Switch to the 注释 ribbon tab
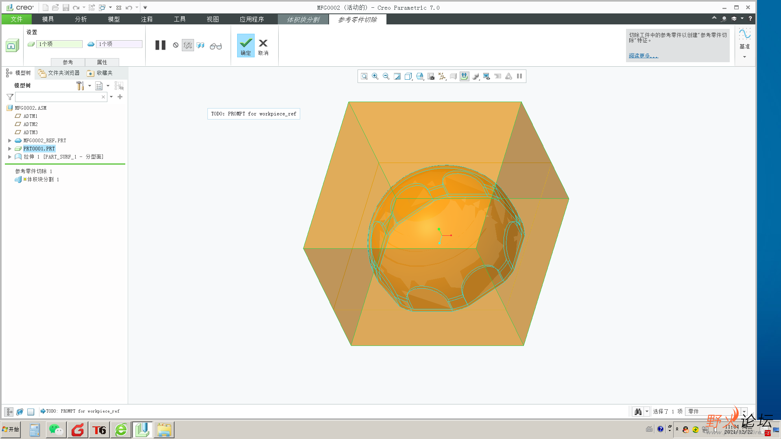The image size is (781, 439). 147,19
